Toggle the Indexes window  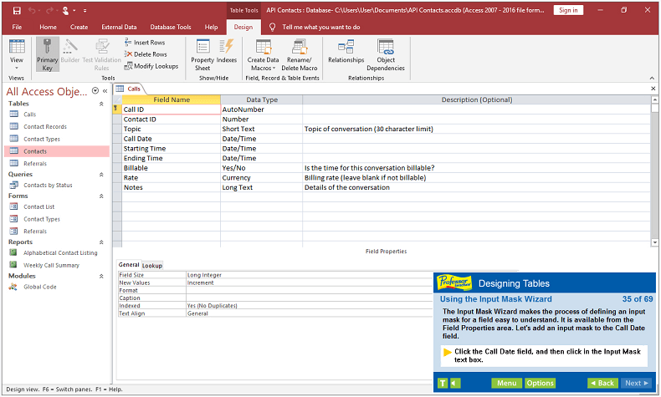point(227,51)
